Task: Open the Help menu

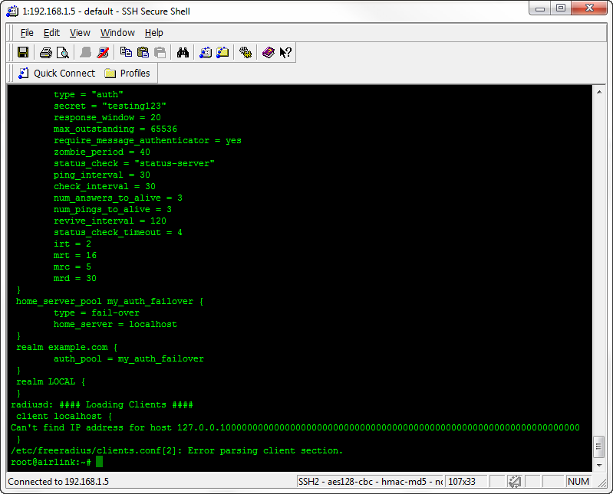Action: pos(153,33)
